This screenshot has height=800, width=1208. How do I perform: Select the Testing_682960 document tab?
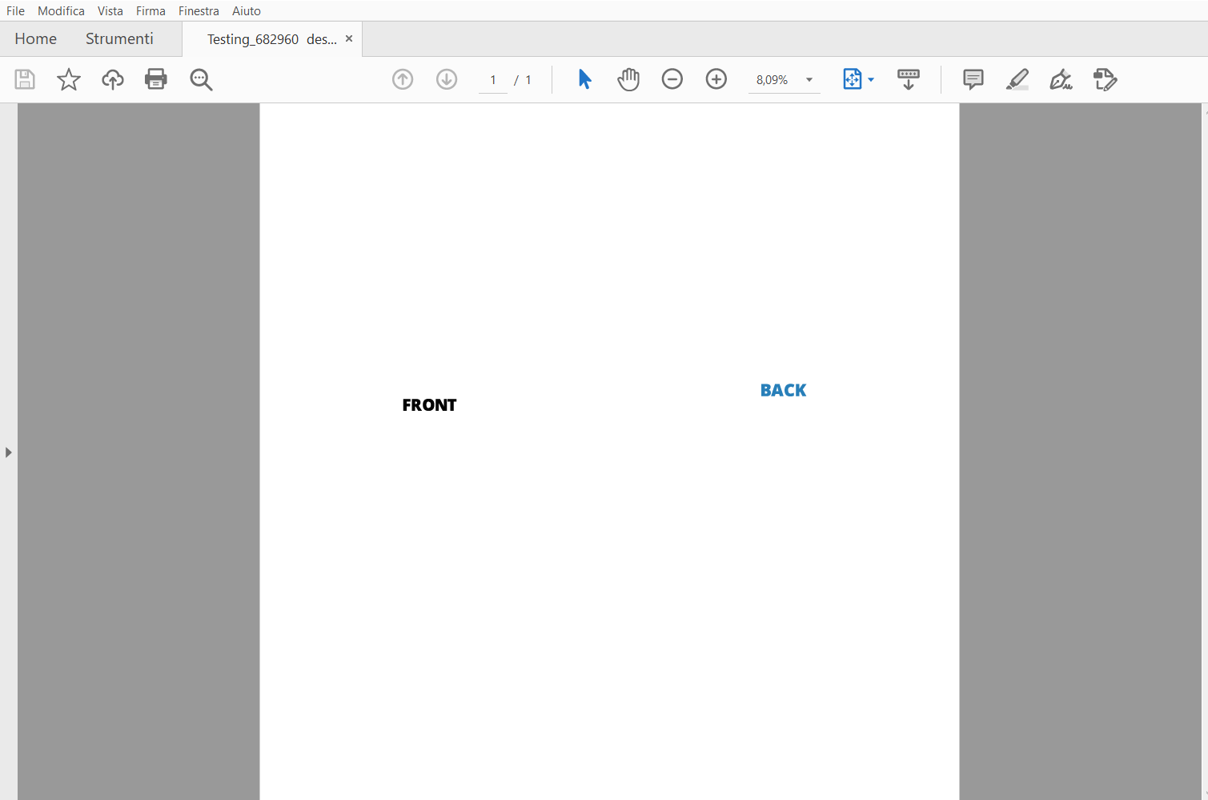272,39
